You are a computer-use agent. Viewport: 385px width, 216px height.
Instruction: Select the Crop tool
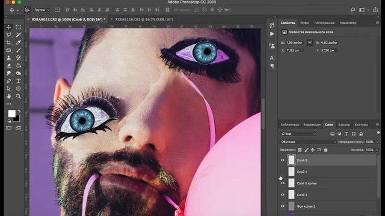point(8,43)
